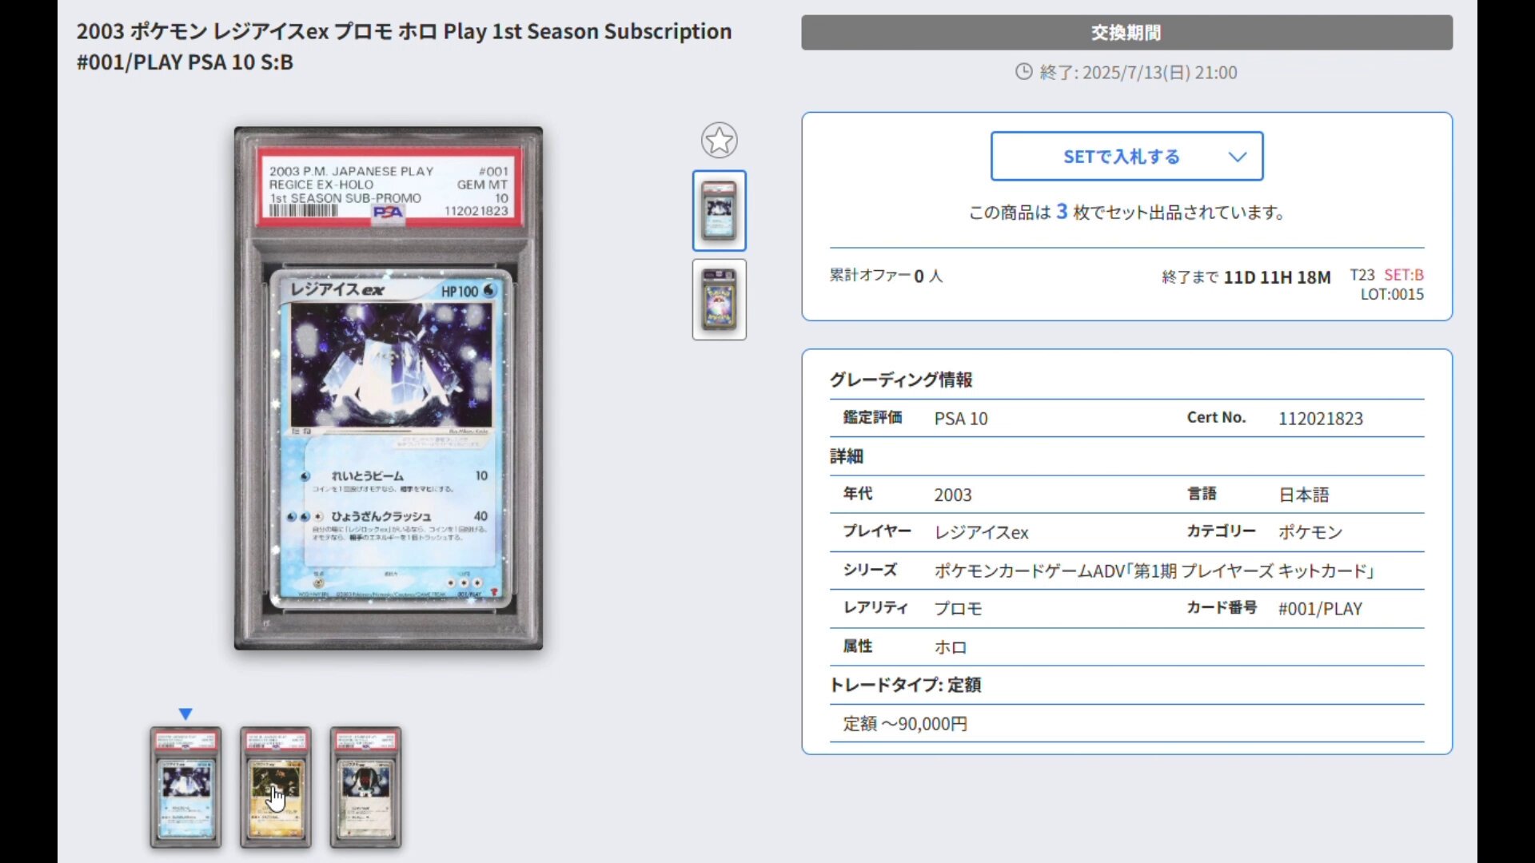Image resolution: width=1535 pixels, height=863 pixels.
Task: Click the 詳細 section heading
Action: (847, 457)
